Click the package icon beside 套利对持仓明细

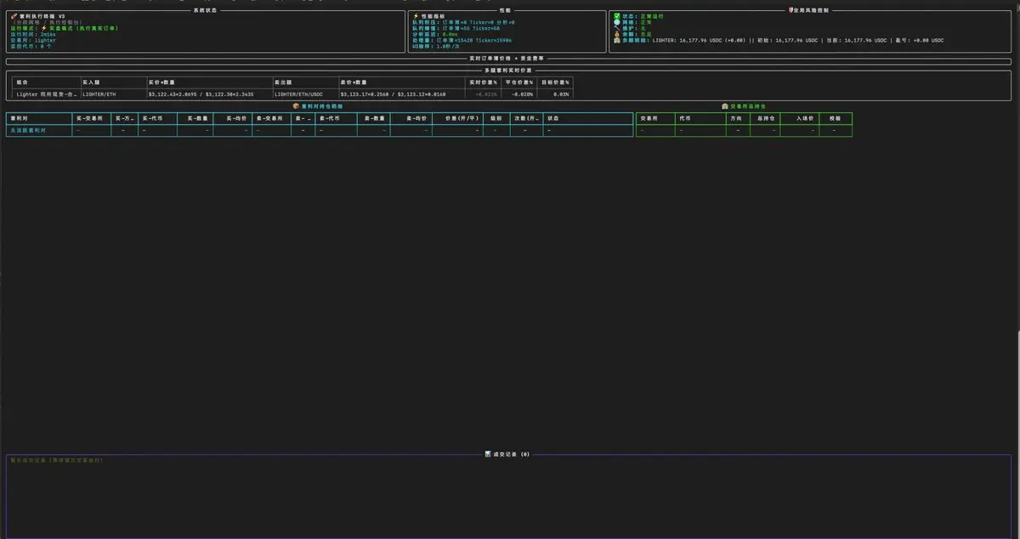pos(297,106)
